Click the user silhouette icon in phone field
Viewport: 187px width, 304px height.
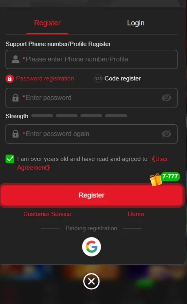(x=15, y=59)
